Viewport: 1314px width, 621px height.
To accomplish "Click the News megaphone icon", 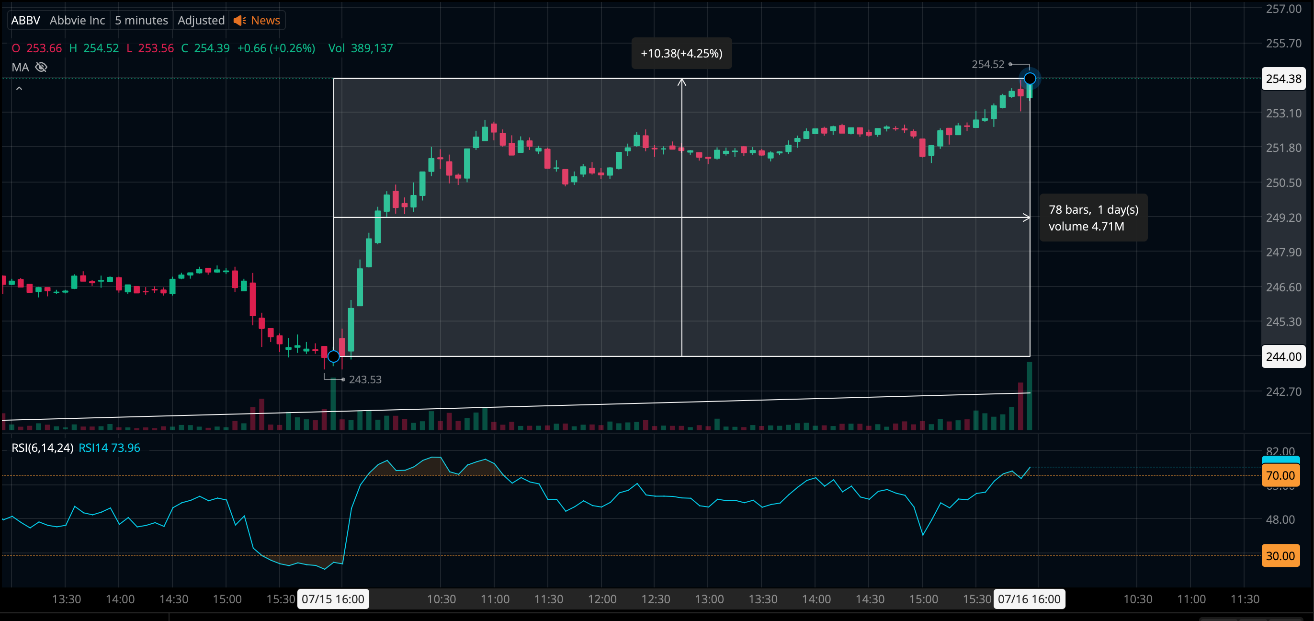I will 240,21.
